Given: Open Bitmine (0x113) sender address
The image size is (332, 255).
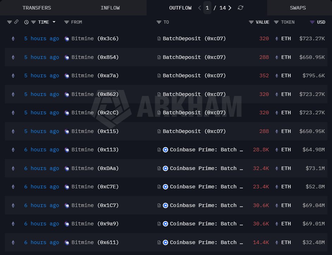Looking at the screenshot, I should pos(95,150).
